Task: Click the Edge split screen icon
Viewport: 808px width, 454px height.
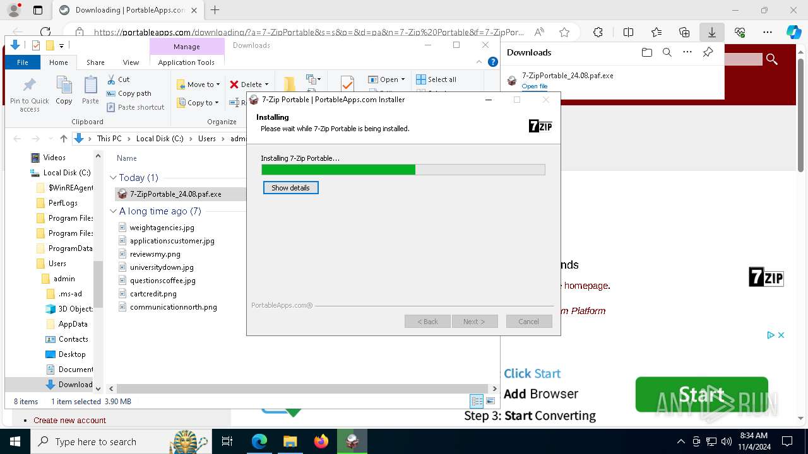Action: tap(628, 32)
